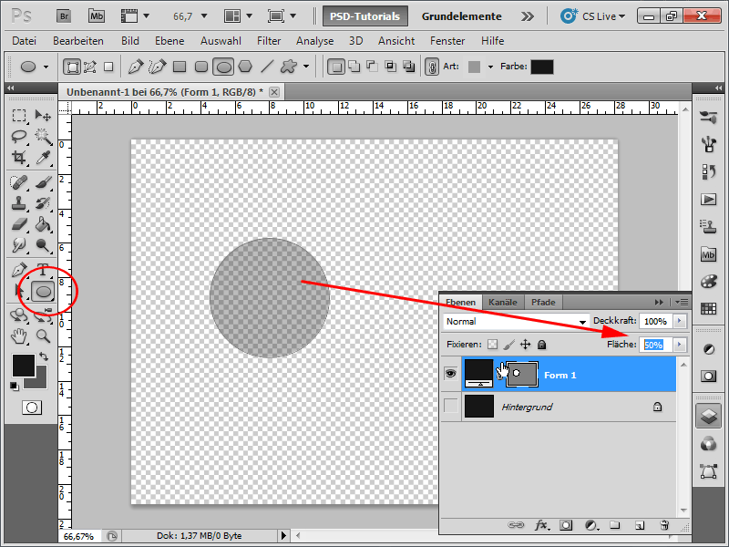Screen dimensions: 729x547
Task: Select the Path Selection tool
Action: 19,292
